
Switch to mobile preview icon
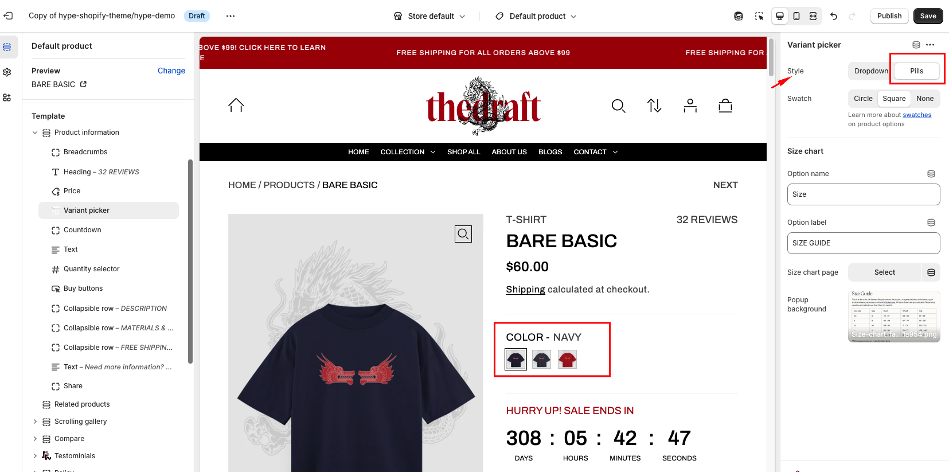796,16
